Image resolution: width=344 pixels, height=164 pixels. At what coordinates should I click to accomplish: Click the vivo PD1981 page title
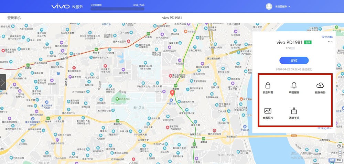pos(172,18)
